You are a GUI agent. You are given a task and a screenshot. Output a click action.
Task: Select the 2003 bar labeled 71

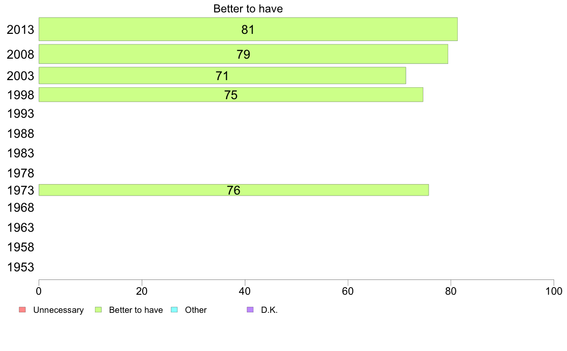point(222,75)
